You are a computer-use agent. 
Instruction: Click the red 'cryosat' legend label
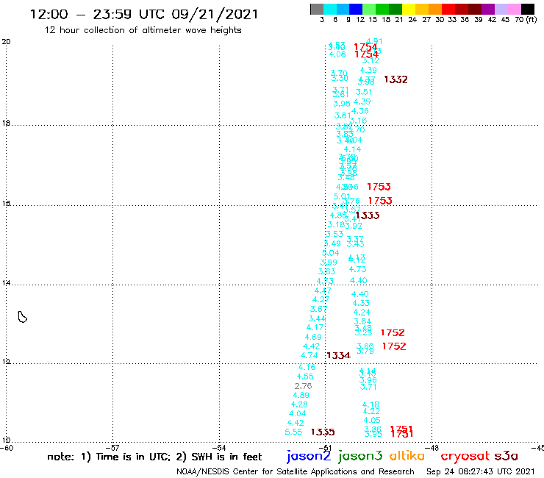click(x=465, y=456)
